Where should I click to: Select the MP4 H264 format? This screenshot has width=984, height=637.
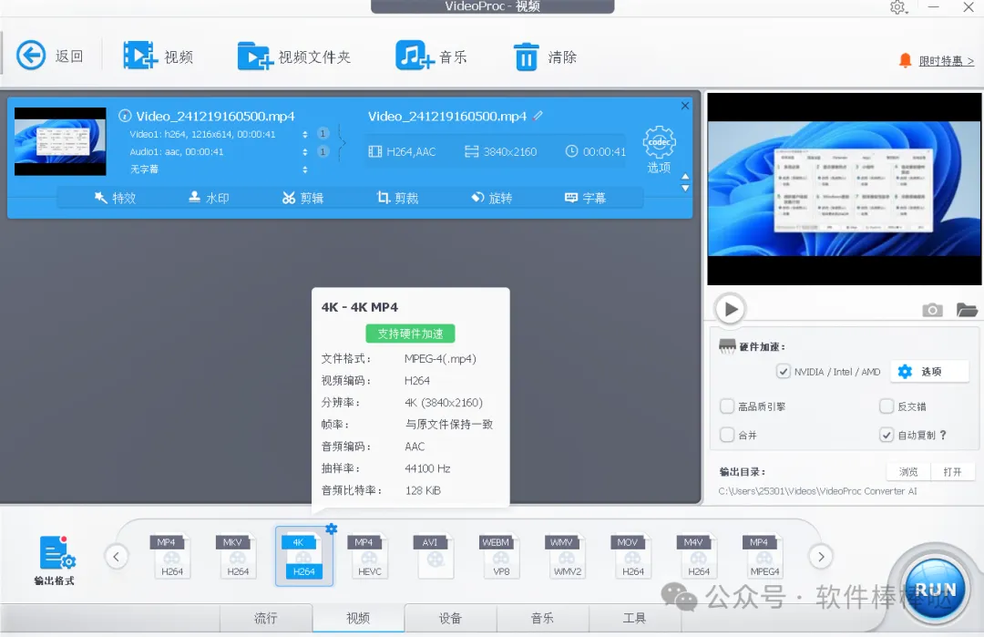[x=171, y=556]
